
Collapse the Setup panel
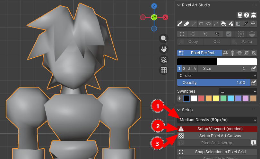(x=178, y=110)
